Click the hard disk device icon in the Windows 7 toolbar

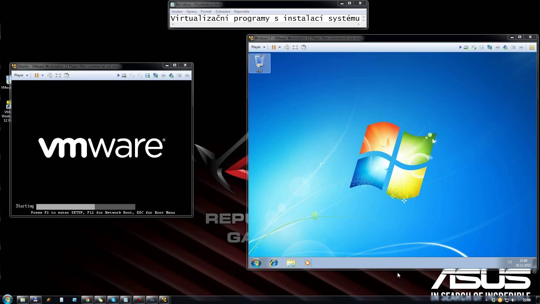pyautogui.click(x=466, y=47)
